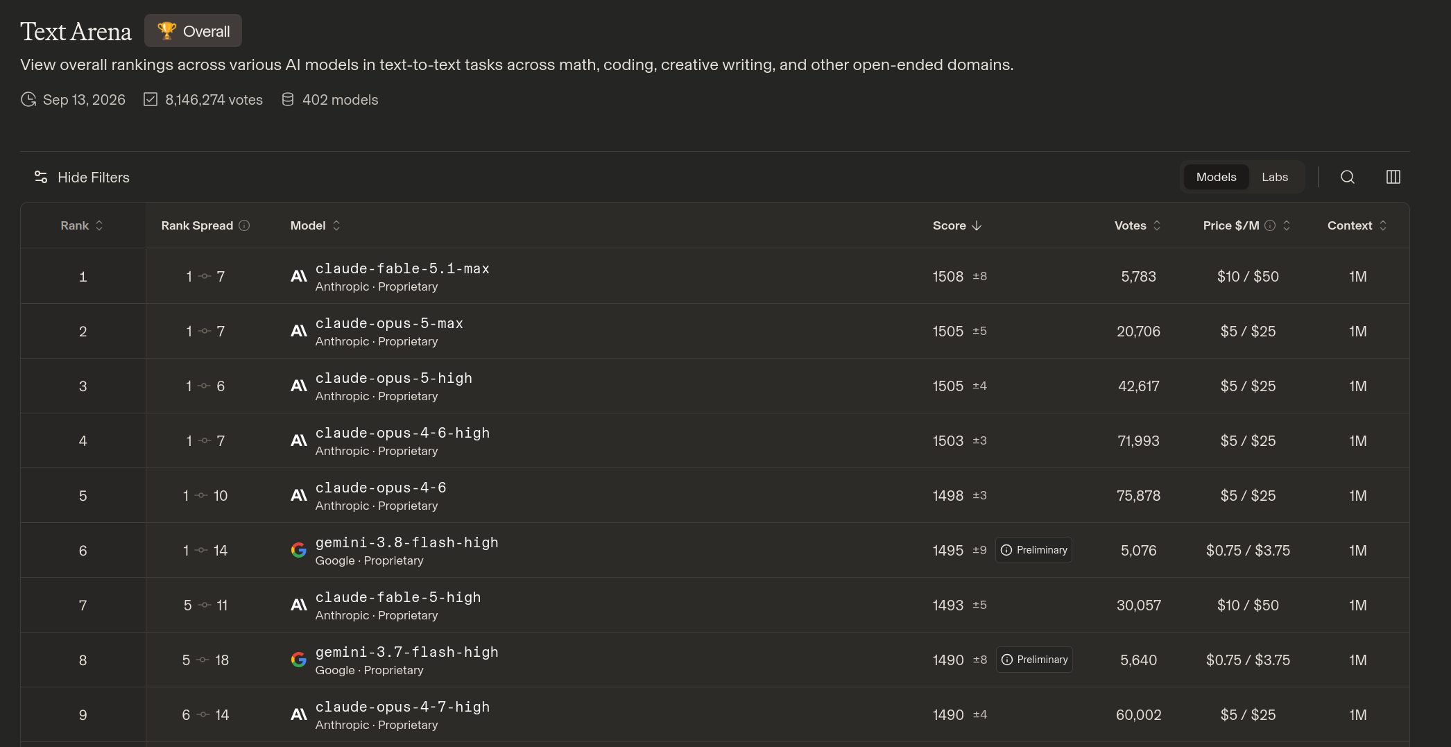Click the database icon beside 402 models
The image size is (1451, 747).
coord(288,99)
